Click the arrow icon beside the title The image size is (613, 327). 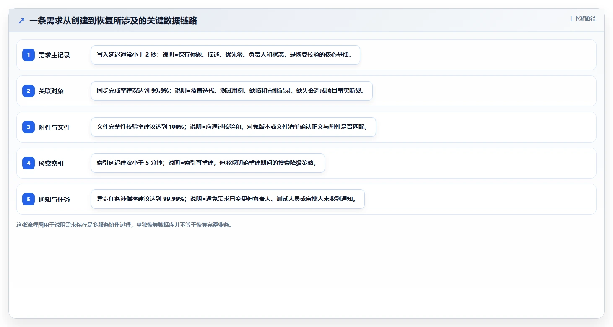pyautogui.click(x=21, y=21)
